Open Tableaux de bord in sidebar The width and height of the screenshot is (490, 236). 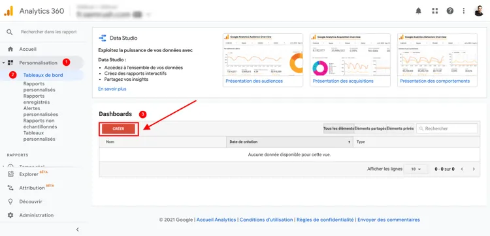tap(43, 75)
